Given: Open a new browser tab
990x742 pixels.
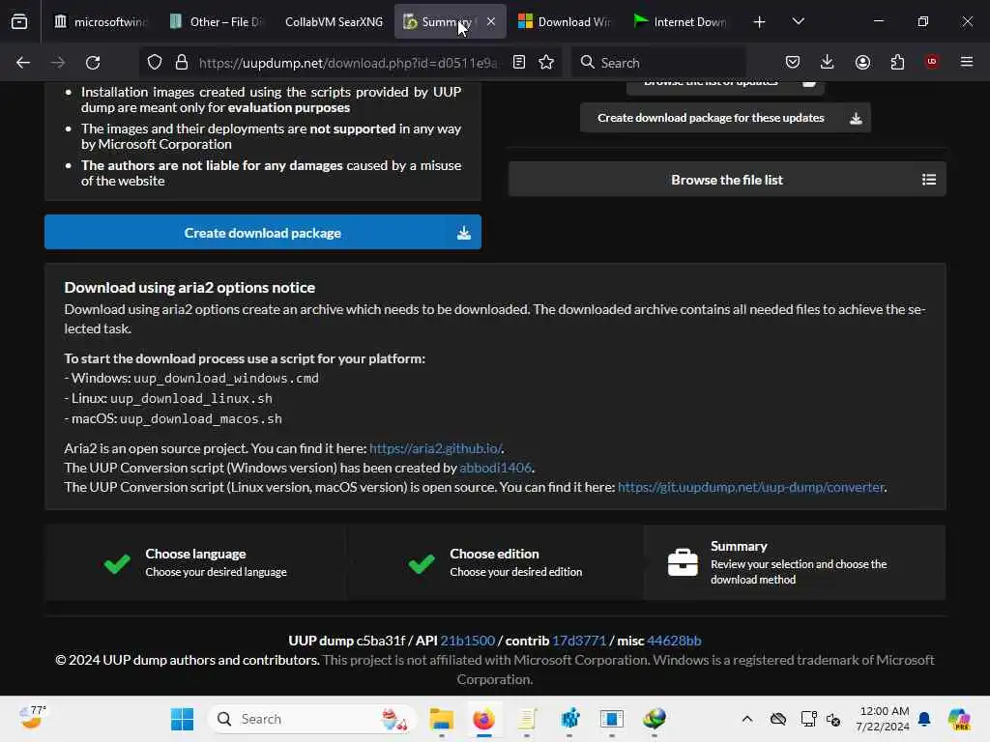Looking at the screenshot, I should click(x=759, y=22).
